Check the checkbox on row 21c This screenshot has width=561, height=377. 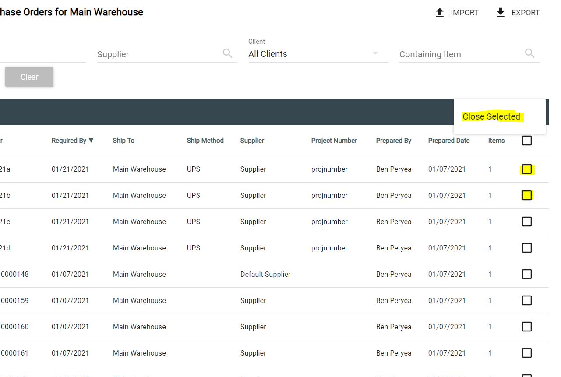pos(526,222)
